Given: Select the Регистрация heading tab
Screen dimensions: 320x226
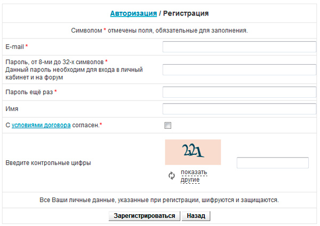Looking at the screenshot, I should [x=186, y=12].
